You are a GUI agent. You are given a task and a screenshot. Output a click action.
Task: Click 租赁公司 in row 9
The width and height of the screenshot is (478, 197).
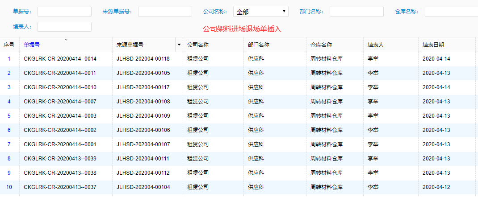[198, 172]
